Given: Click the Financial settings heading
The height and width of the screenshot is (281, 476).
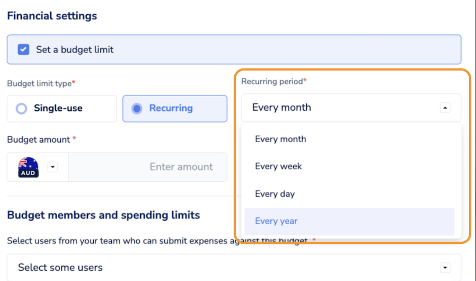Looking at the screenshot, I should pos(52,16).
